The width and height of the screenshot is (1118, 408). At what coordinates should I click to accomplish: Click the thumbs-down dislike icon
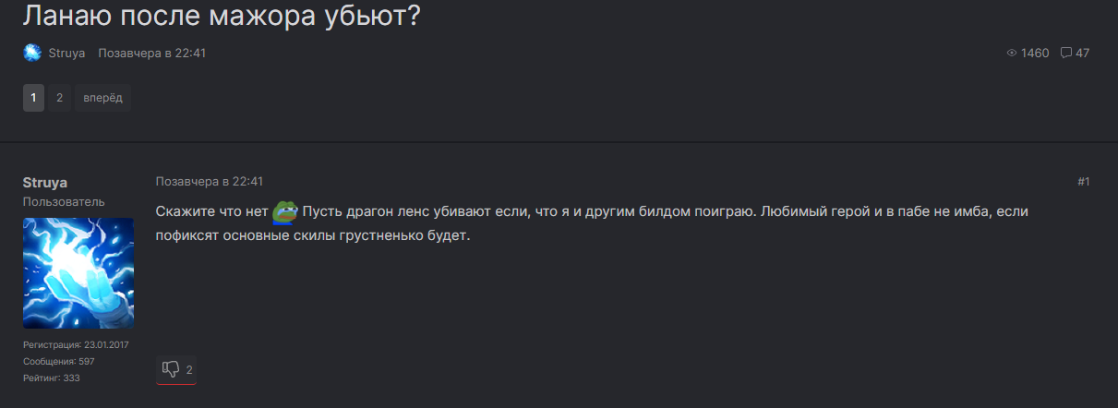[170, 370]
